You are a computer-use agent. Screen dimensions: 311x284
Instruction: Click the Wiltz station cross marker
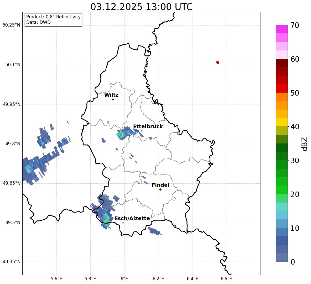tap(113, 99)
